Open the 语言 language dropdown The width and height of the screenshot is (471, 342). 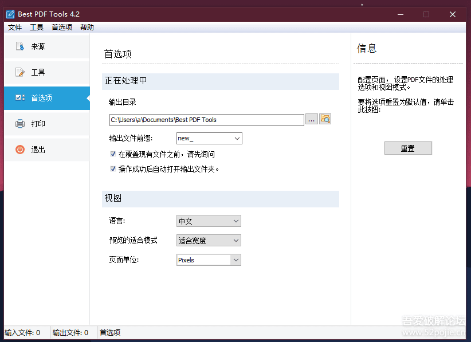[235, 221]
